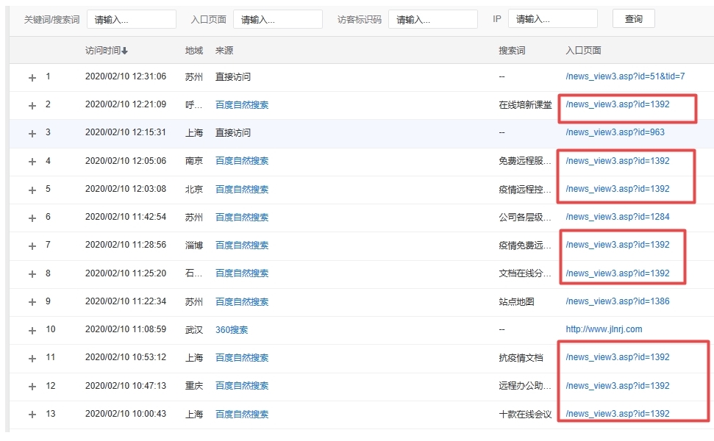Expand details for the 淄博 visit row

[32, 245]
